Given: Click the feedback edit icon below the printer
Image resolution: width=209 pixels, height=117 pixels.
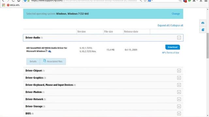Looking at the screenshot, I should click(203, 30).
